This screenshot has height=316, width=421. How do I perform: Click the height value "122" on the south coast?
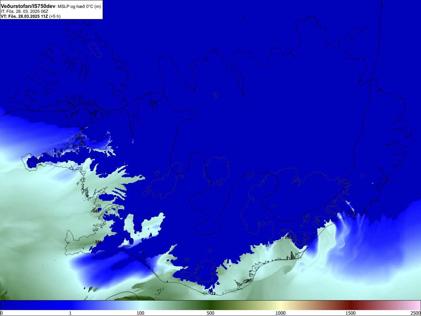pyautogui.click(x=212, y=294)
